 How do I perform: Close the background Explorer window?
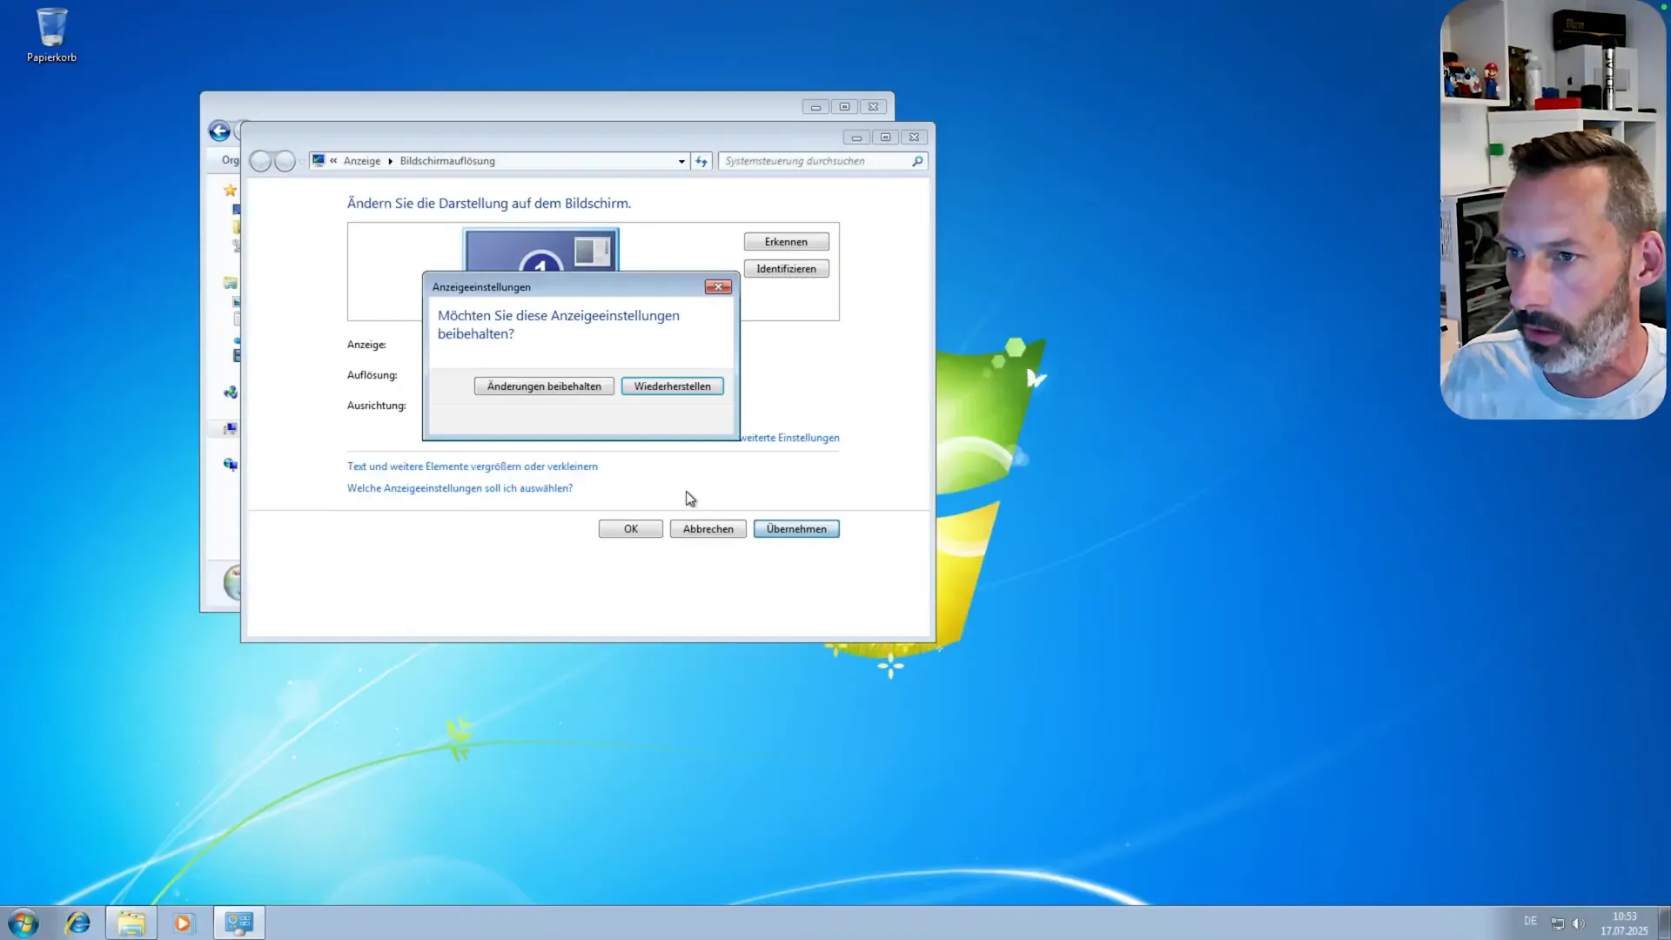pyautogui.click(x=873, y=107)
